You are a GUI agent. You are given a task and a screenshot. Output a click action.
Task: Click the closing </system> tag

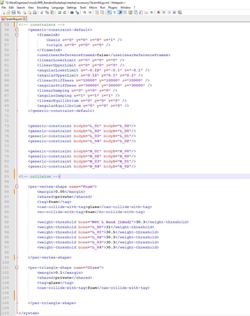[29, 313]
